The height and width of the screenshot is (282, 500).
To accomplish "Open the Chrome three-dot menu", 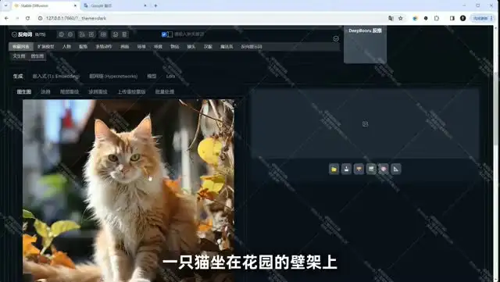I will point(491,19).
